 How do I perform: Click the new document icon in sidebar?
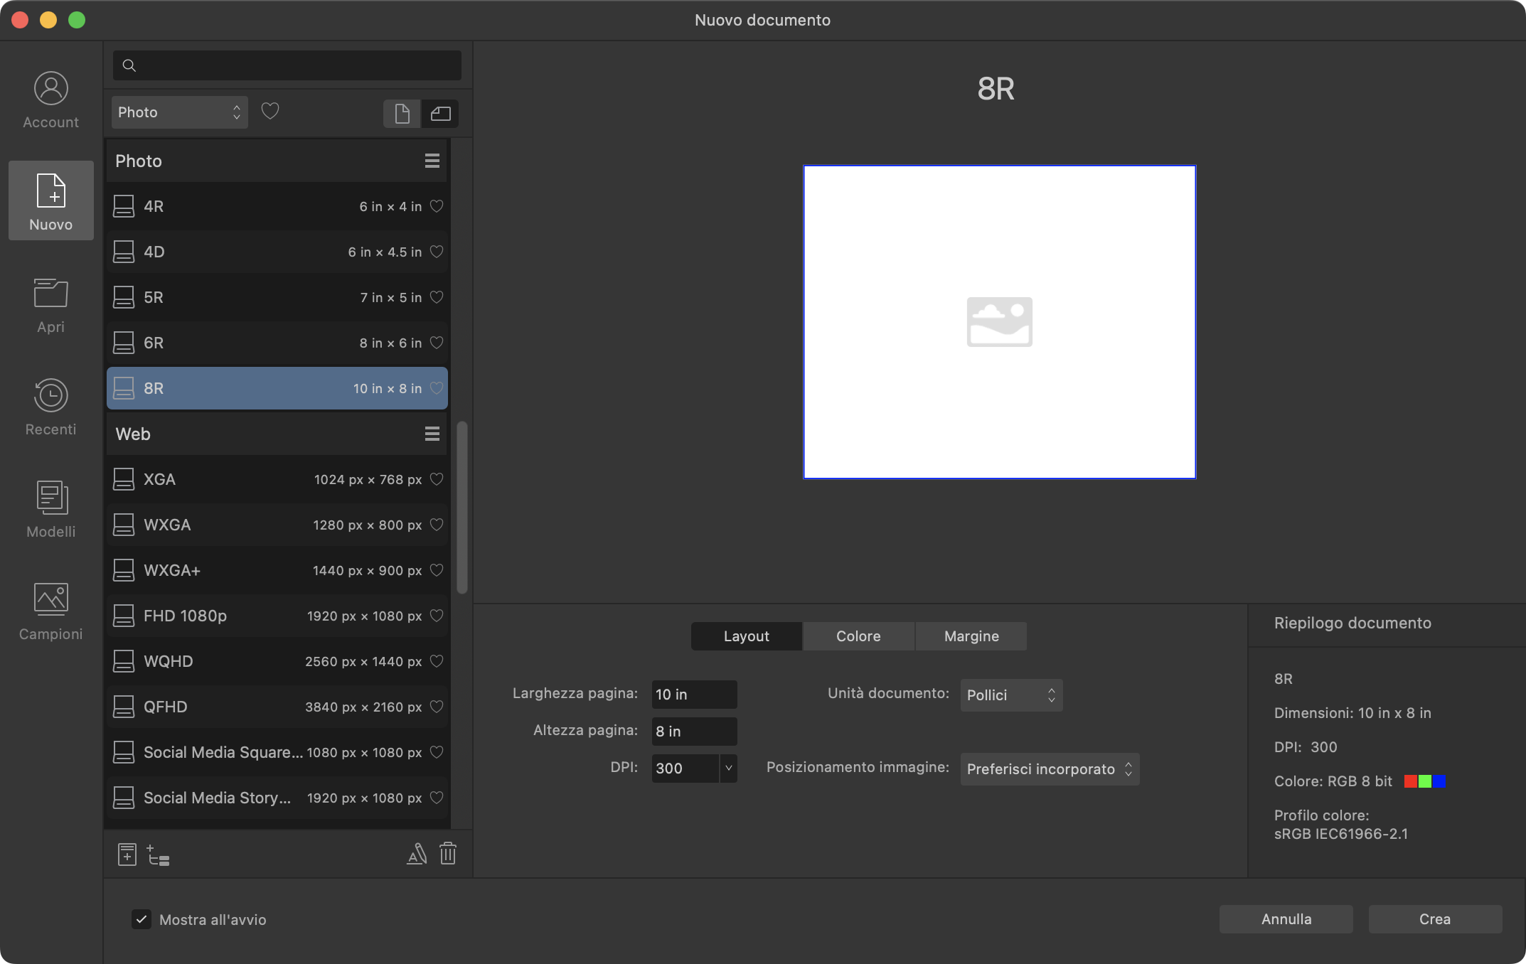click(x=50, y=200)
